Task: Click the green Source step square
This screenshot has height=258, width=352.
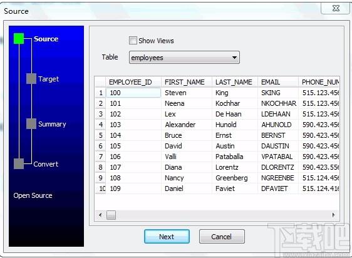Action: [19, 38]
